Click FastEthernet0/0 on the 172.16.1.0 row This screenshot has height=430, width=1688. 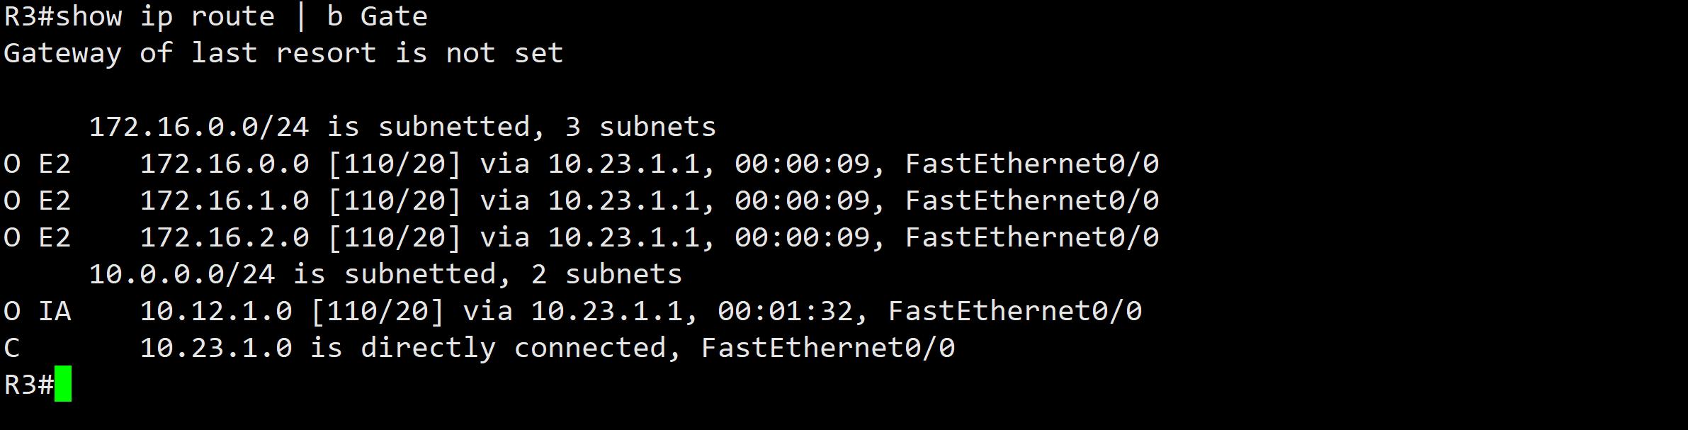coord(1032,200)
